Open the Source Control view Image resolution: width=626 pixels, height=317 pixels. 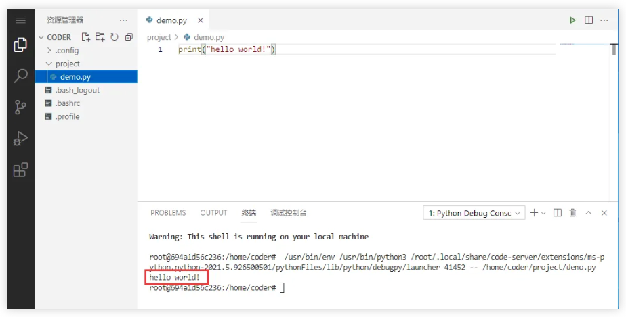pos(20,107)
